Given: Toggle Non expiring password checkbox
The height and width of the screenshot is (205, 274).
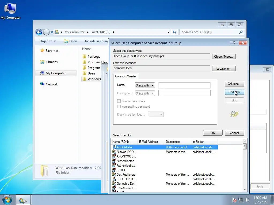Looking at the screenshot, I should click(119, 106).
